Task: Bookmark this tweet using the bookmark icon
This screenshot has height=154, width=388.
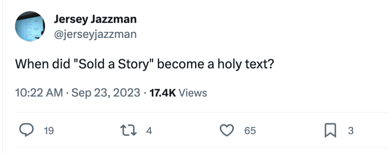Action: pos(330,131)
